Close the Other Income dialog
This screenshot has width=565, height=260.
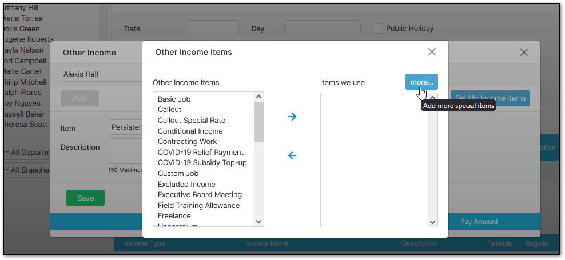(x=524, y=52)
